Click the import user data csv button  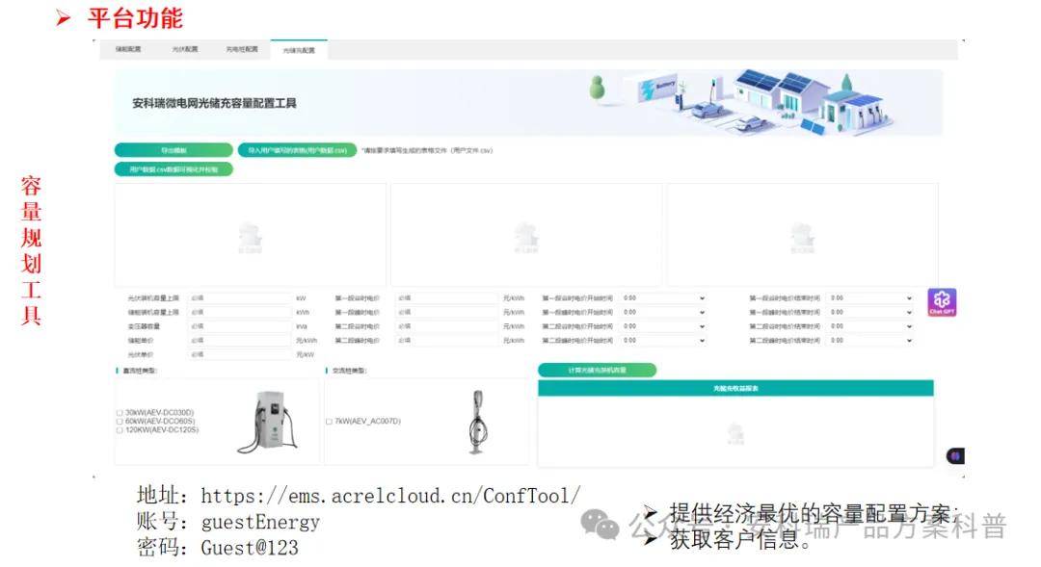pyautogui.click(x=298, y=150)
